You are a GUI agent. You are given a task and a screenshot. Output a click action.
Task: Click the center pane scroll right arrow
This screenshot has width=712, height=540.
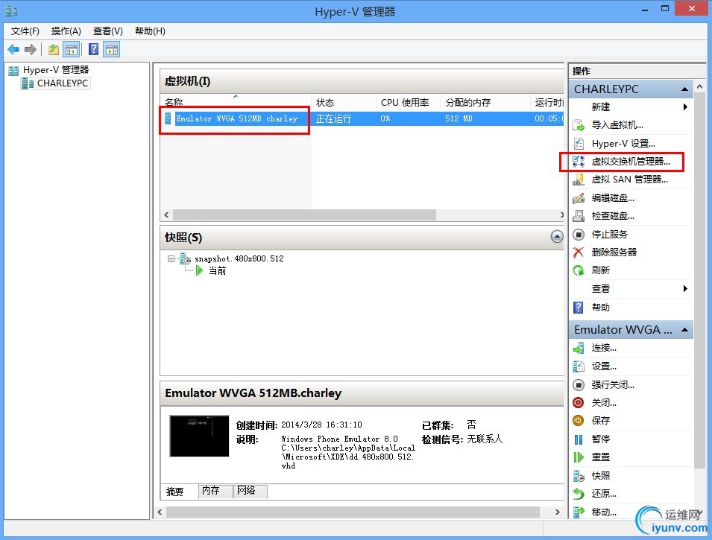pyautogui.click(x=557, y=512)
